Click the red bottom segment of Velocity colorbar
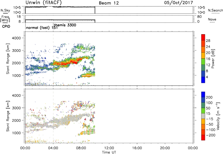This screenshot has height=154, width=223. coord(203,138)
